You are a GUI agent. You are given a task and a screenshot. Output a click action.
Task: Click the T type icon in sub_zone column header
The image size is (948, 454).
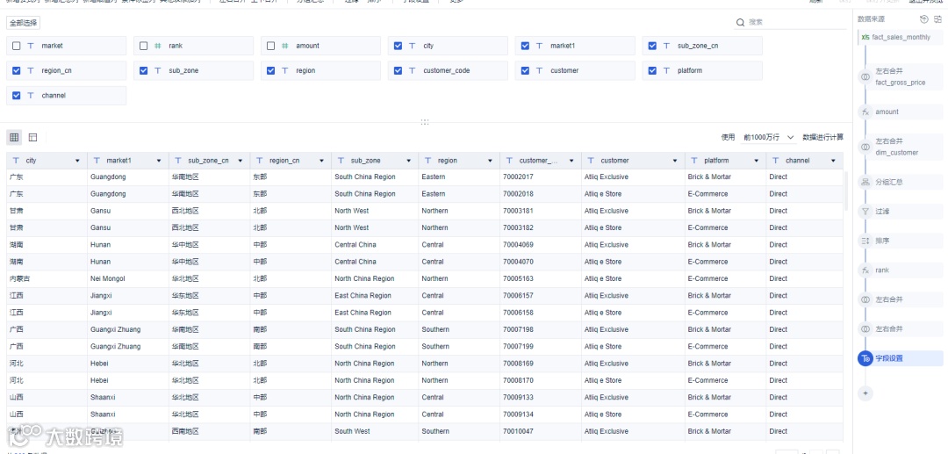[340, 161]
